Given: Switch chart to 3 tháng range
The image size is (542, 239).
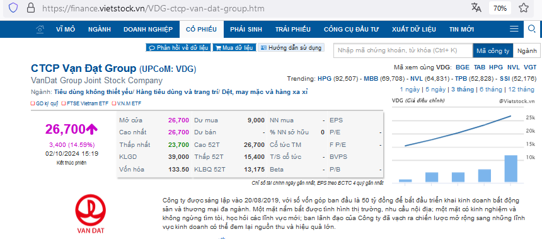Looking at the screenshot, I should coord(463,90).
